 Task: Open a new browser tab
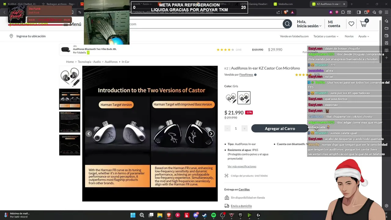point(352,4)
